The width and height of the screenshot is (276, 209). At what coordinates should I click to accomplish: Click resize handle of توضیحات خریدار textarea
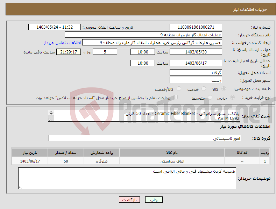pyautogui.click(x=20, y=187)
